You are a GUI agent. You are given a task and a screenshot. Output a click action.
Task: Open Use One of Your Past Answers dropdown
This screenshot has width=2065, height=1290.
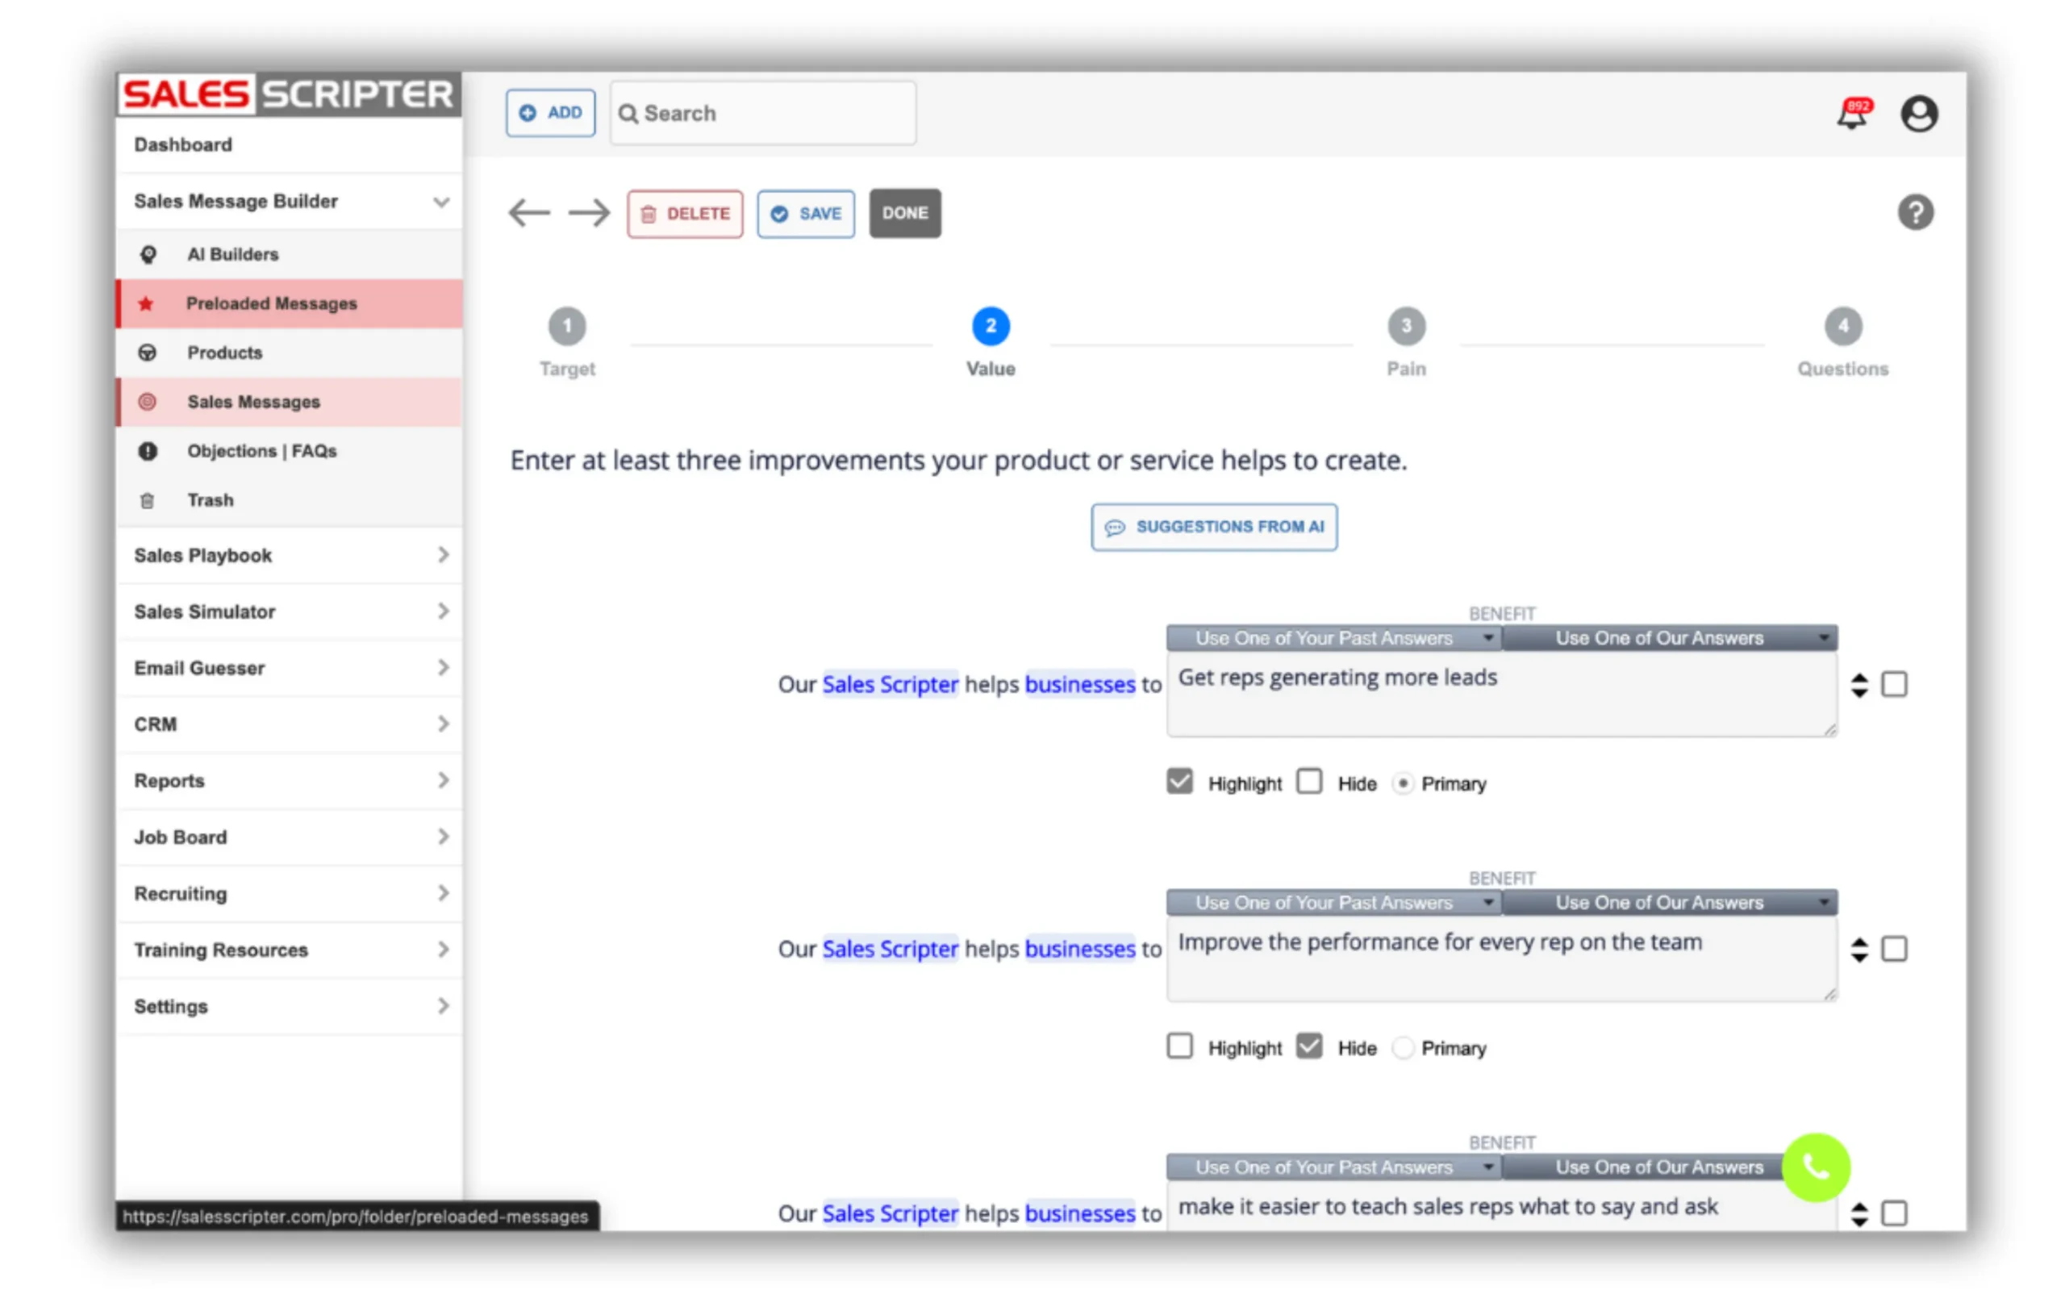click(1333, 637)
